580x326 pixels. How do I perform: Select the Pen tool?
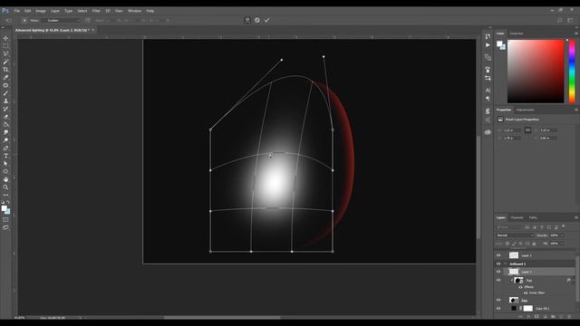click(5, 148)
